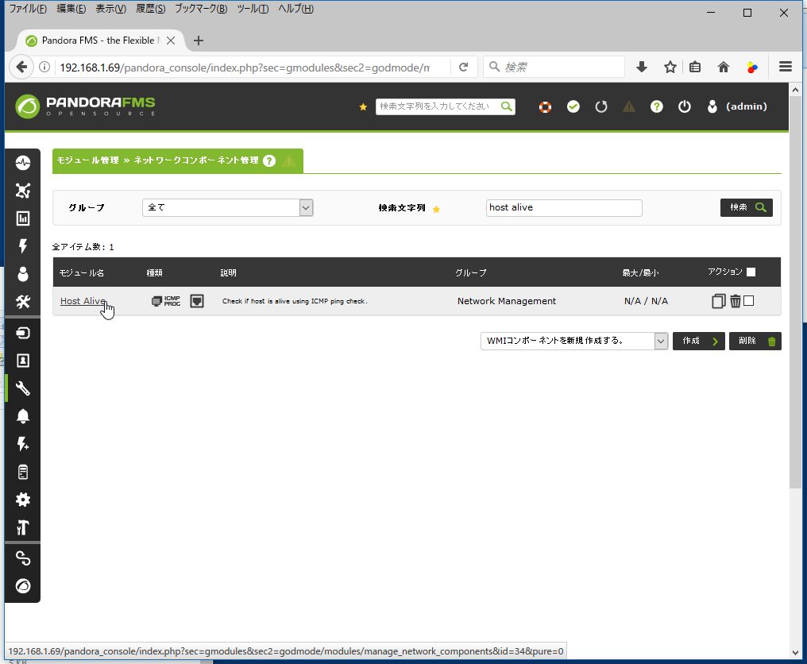The image size is (807, 664).
Task: Click the header search text box
Action: 438,106
